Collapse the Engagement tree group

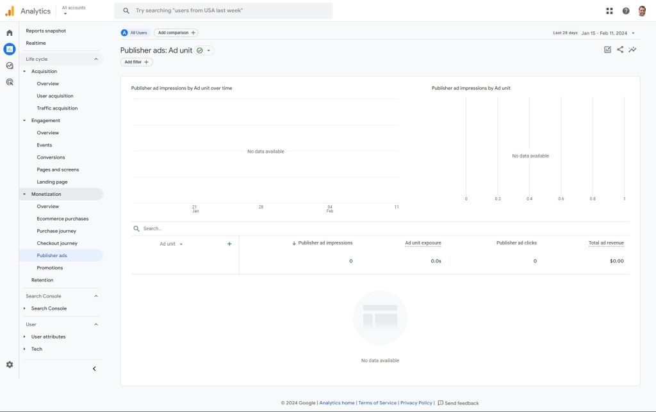(x=24, y=120)
